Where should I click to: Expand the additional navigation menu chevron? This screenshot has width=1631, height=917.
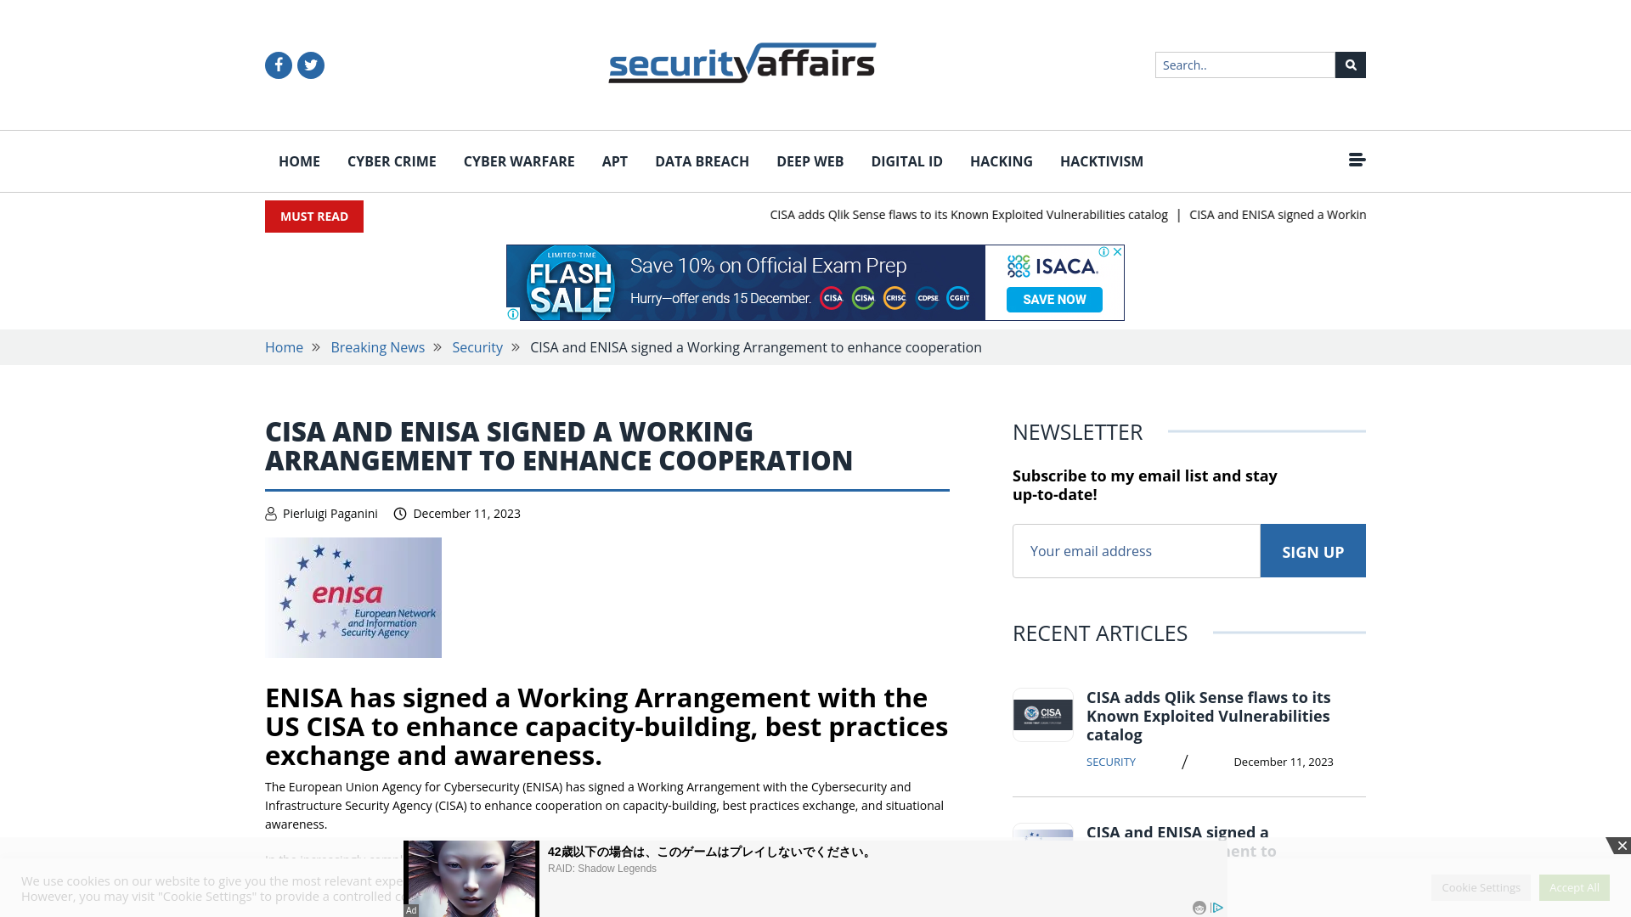click(x=1357, y=160)
